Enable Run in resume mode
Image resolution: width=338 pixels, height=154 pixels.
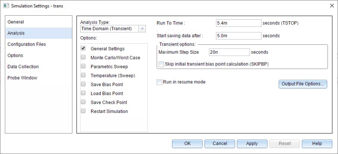click(159, 82)
